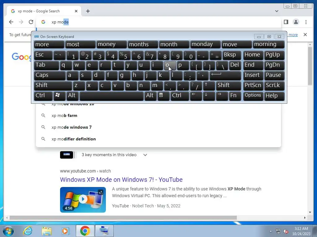Click the Del key
This screenshot has width=317, height=237.
235,66
